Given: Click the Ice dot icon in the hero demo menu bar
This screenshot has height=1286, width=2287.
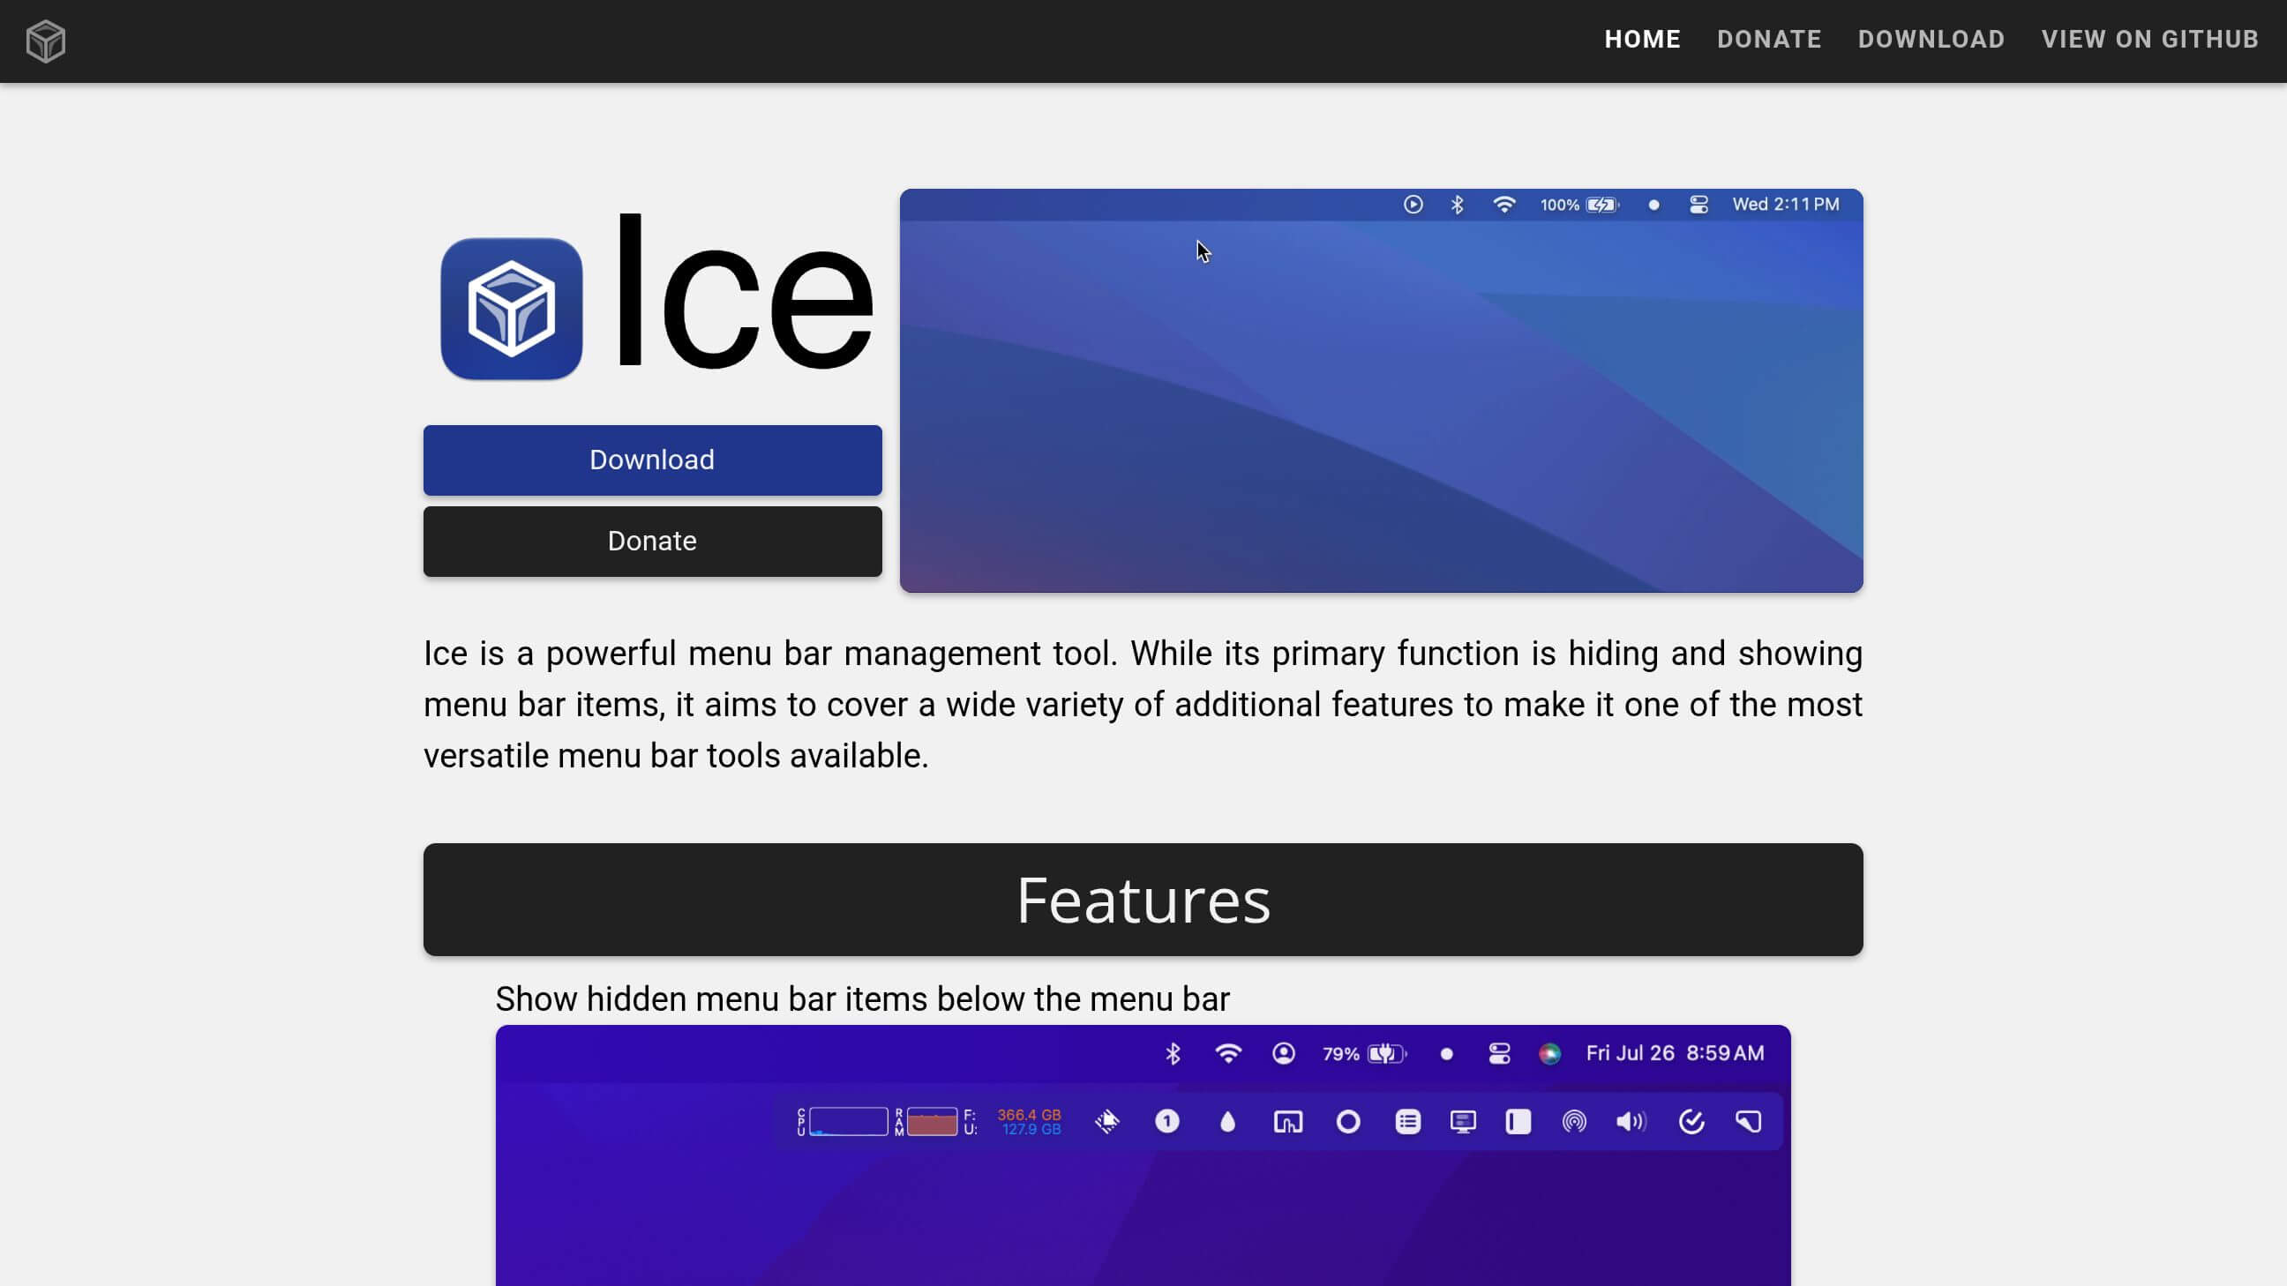Looking at the screenshot, I should click(x=1653, y=205).
